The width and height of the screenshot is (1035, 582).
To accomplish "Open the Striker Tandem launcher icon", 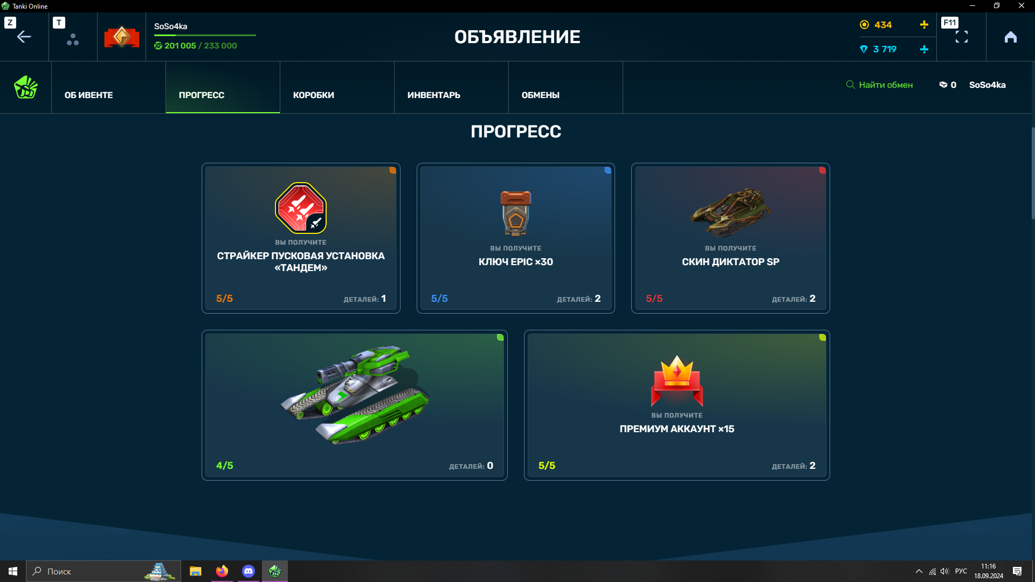I will click(x=301, y=208).
